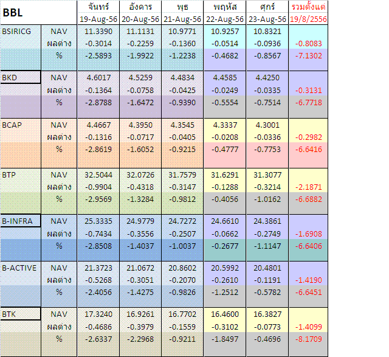Screen dimensions: 389x357
Task: Select BTP total percent -6.6882
Action: tap(308, 199)
